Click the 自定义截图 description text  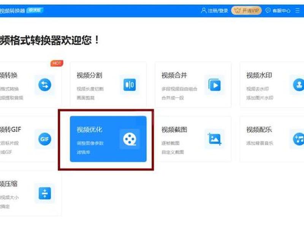(173, 152)
